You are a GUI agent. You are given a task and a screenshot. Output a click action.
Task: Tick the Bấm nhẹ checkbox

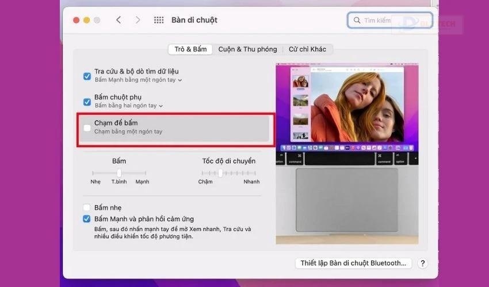(87, 207)
